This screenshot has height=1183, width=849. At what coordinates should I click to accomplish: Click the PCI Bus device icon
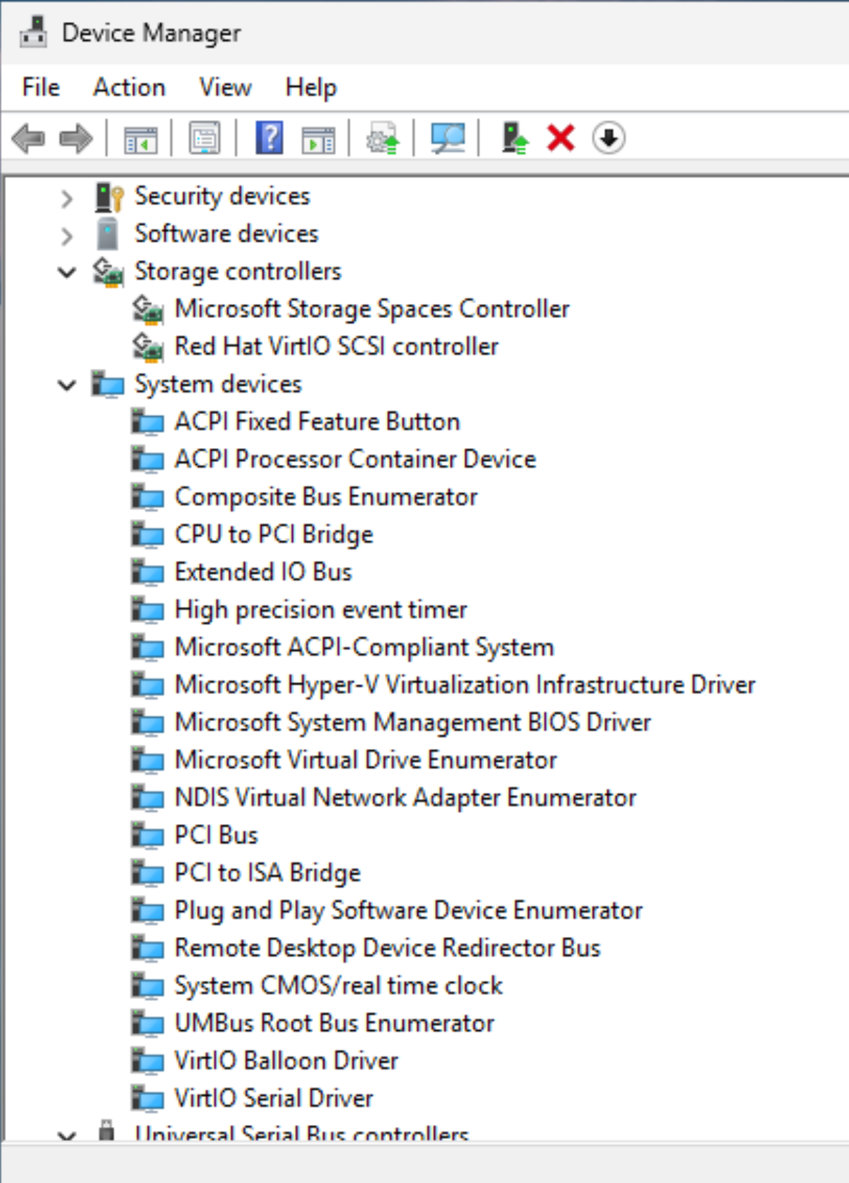(x=147, y=836)
